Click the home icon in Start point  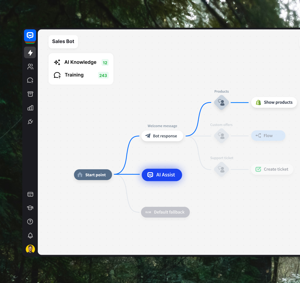[x=80, y=175]
